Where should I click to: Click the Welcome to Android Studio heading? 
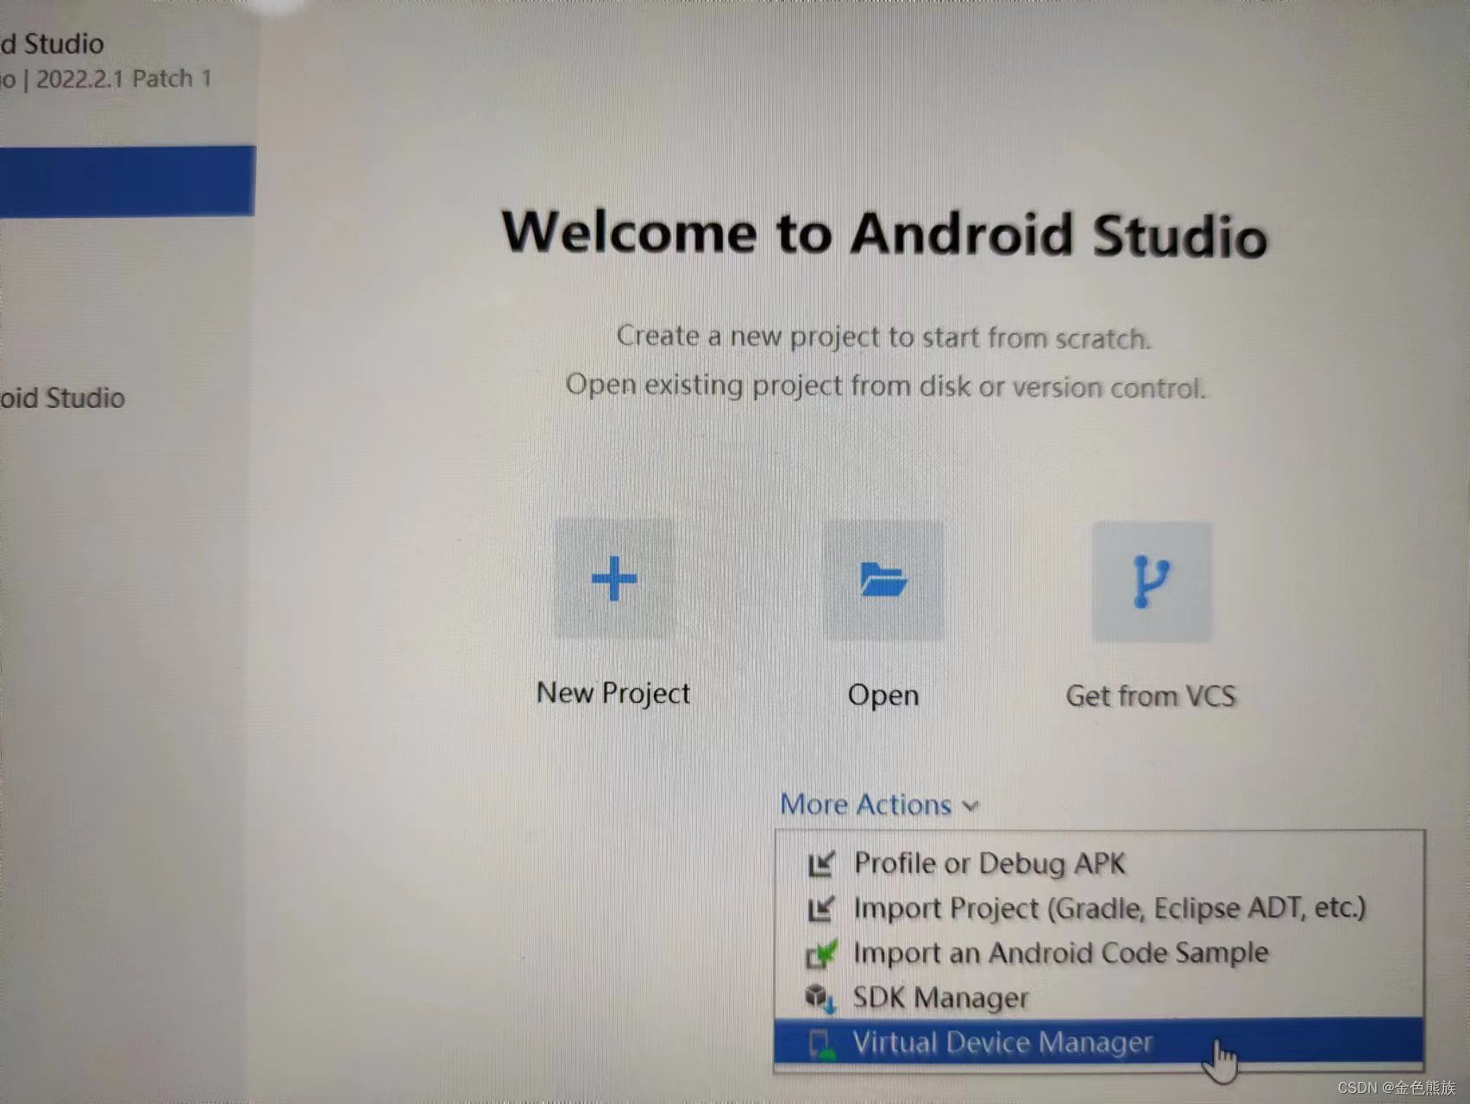click(884, 234)
